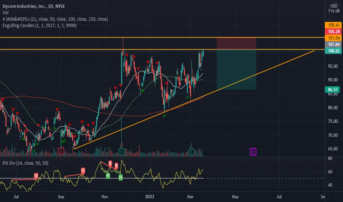
Task: Click the Vol indicator label
Action: coord(6,12)
